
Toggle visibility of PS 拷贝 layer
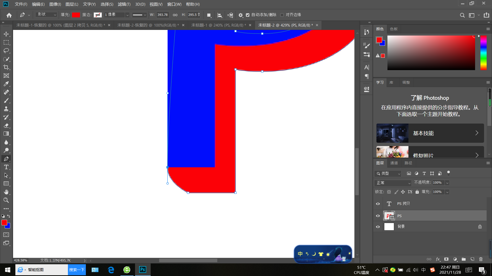tap(378, 204)
